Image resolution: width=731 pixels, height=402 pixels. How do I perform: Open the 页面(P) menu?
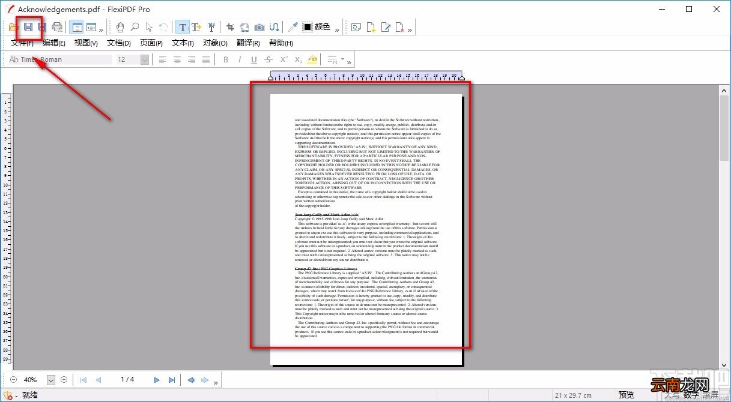point(151,43)
